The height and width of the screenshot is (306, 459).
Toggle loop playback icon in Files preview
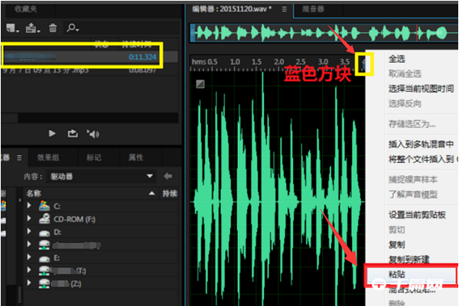coord(73,134)
